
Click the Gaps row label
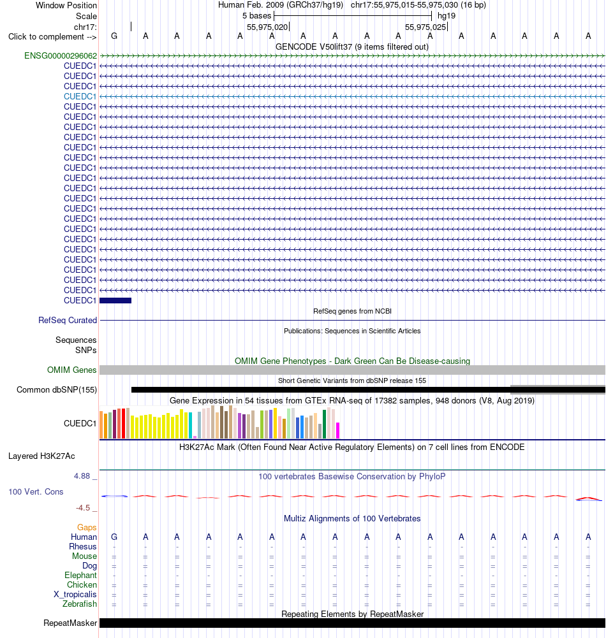(87, 527)
